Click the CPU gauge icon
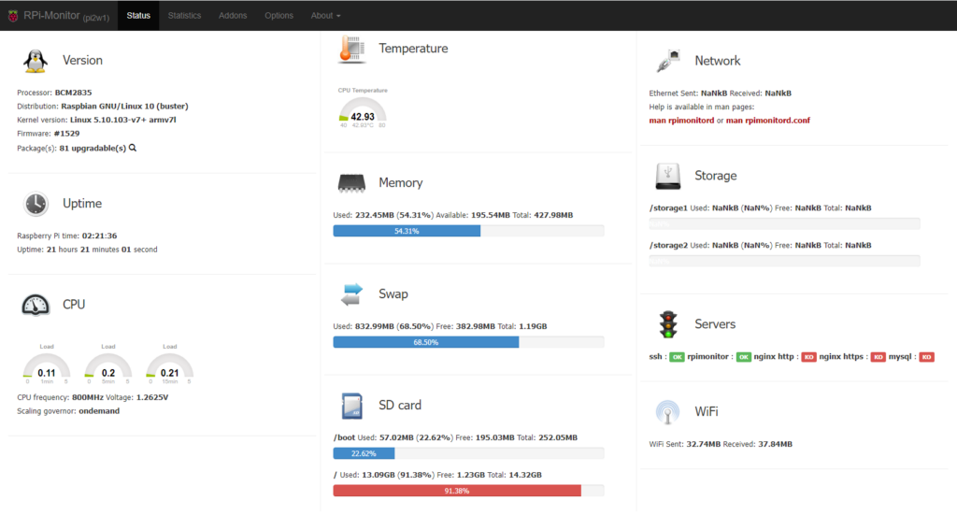Image resolution: width=957 pixels, height=529 pixels. click(x=36, y=305)
